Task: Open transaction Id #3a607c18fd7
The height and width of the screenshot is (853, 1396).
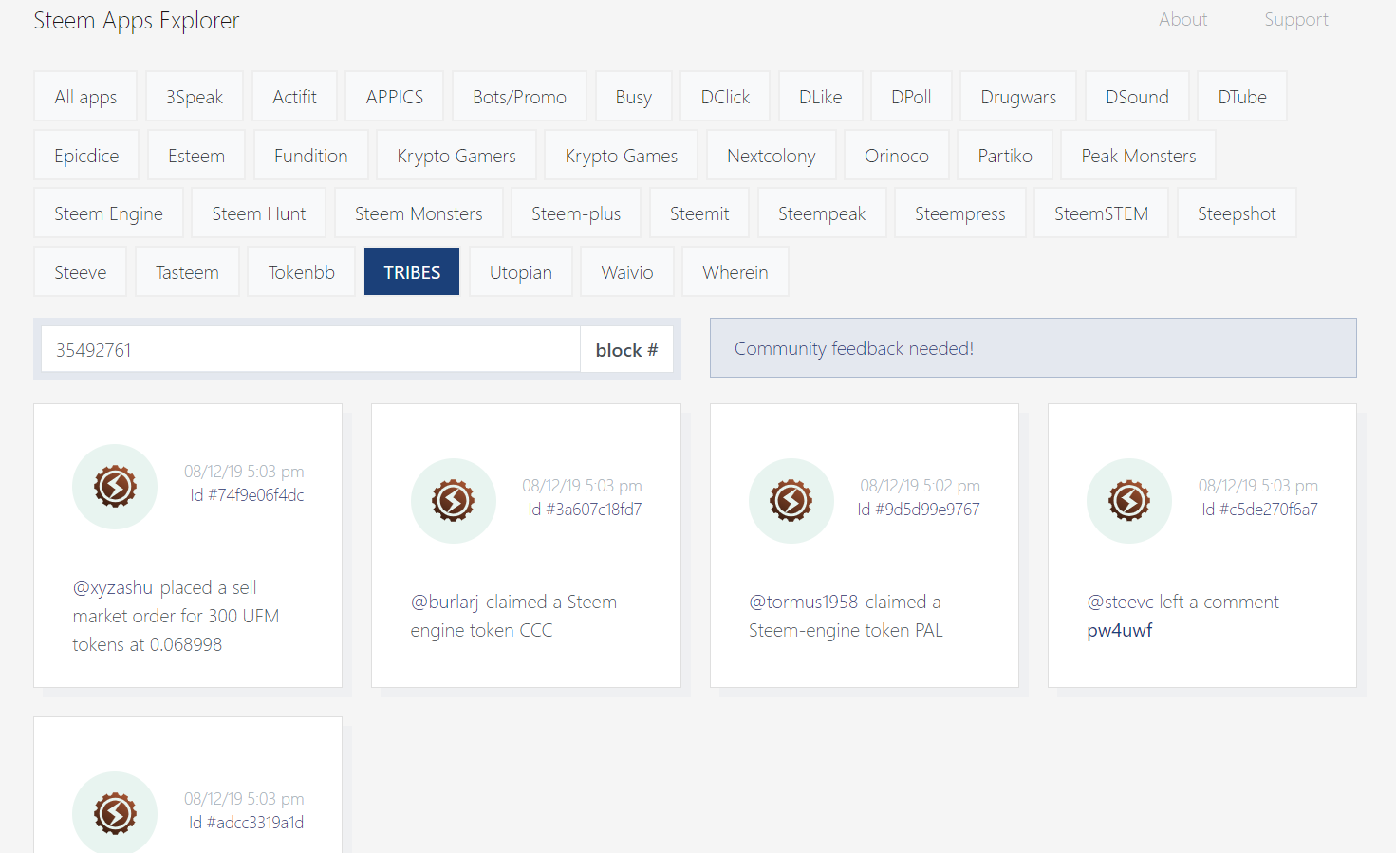Action: [x=585, y=510]
